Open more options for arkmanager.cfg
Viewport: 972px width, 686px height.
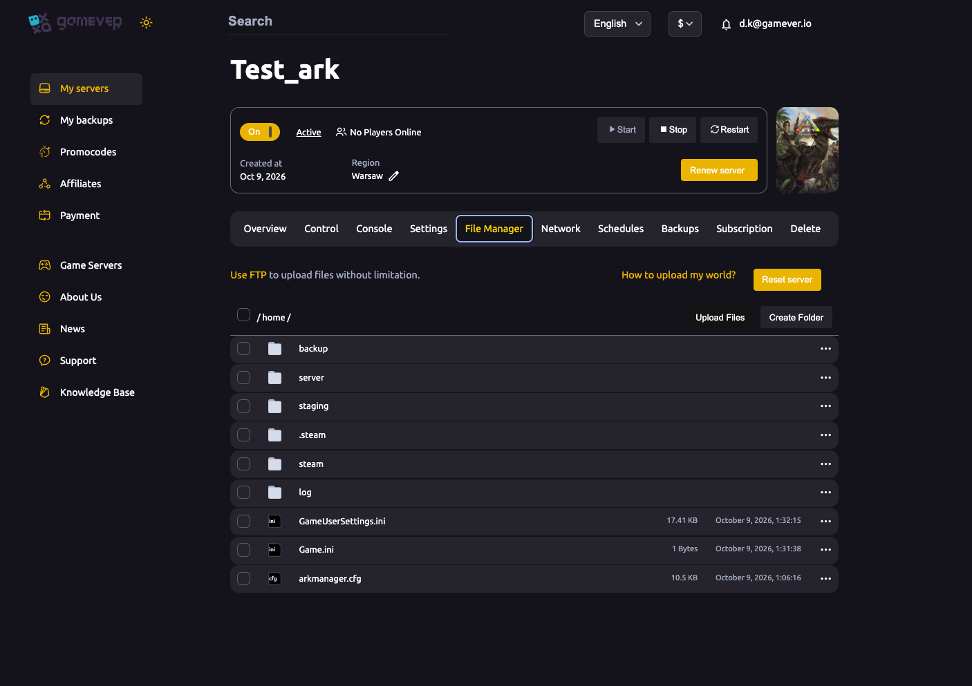825,579
